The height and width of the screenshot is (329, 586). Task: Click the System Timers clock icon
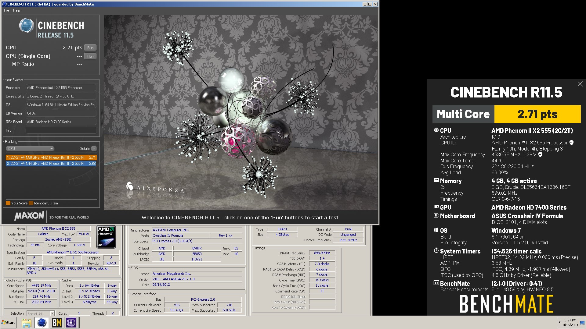(436, 251)
